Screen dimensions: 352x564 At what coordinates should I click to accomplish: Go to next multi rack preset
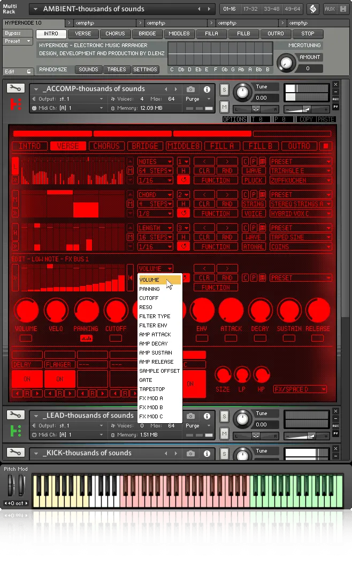pyautogui.click(x=209, y=9)
